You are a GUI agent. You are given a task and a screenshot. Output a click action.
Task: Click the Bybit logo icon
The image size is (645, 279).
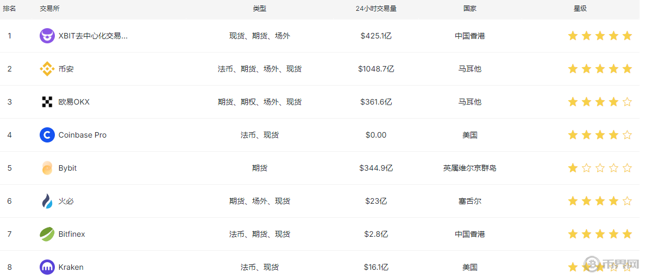tap(47, 168)
